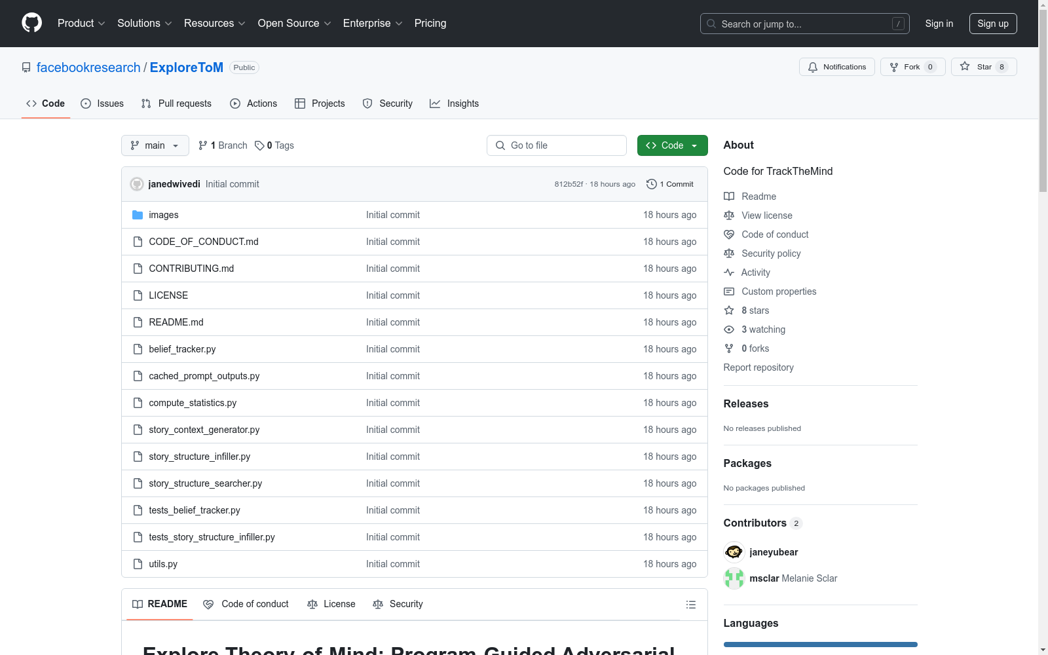Click the belief_tracker.py file icon
Viewport: 1048px width, 655px height.
point(138,349)
